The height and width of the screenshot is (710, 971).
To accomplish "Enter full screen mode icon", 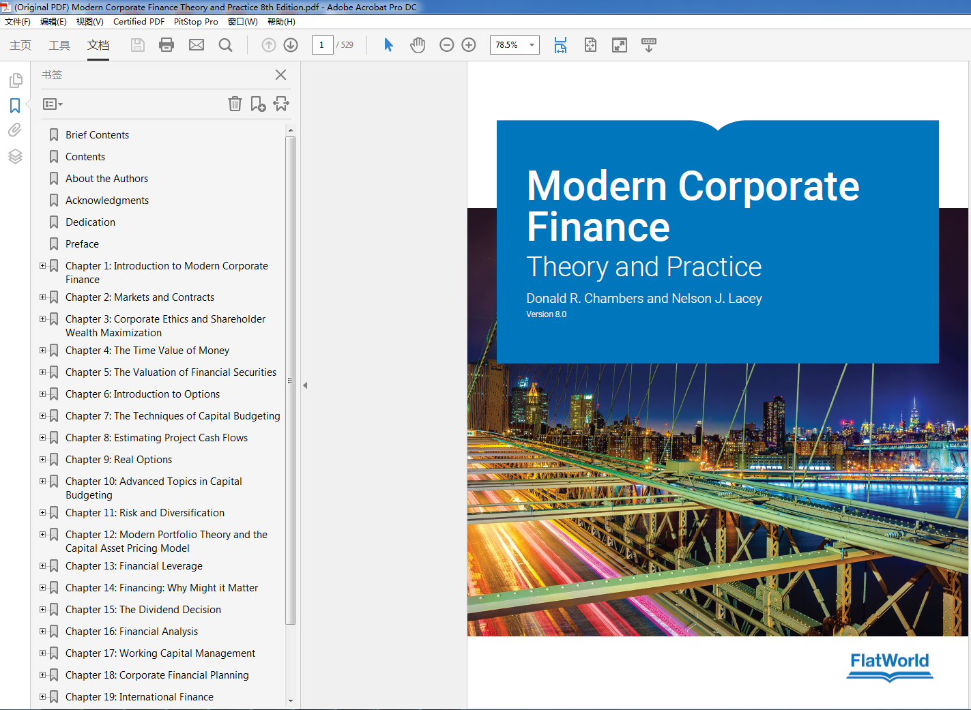I will point(620,45).
